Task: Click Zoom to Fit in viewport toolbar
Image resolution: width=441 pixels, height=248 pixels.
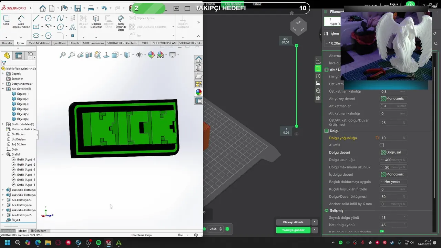Action: [x=63, y=55]
